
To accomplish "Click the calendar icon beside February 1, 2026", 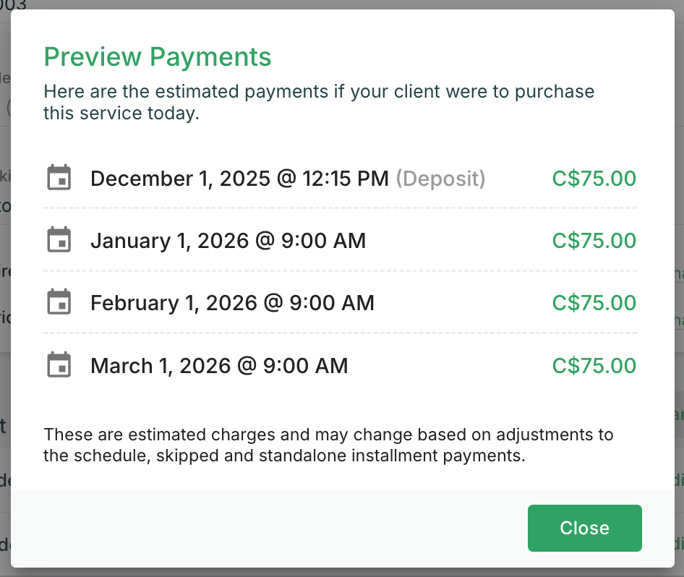I will 59,302.
